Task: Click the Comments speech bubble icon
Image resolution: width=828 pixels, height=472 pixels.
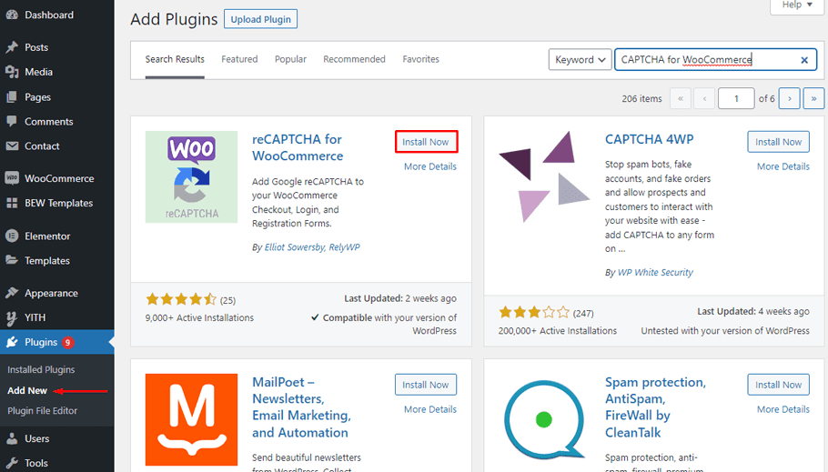Action: pyautogui.click(x=12, y=122)
